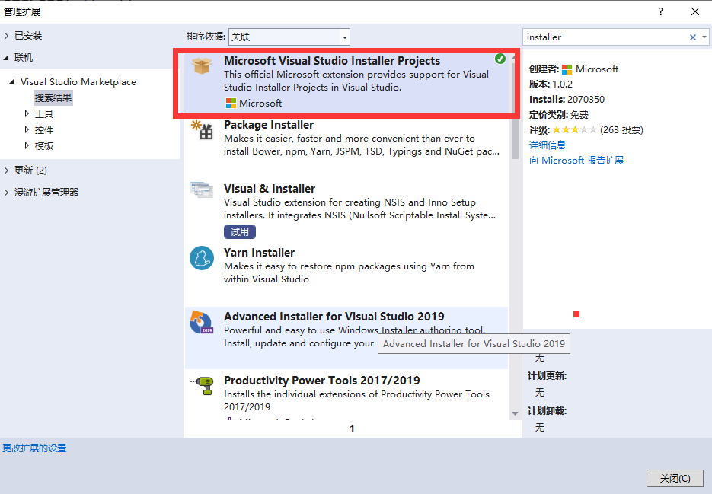Click the Package Installer gift icon
Image resolution: width=712 pixels, height=494 pixels.
[x=202, y=130]
